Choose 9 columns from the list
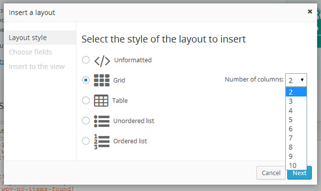Viewport: 321px width, 191px height. [x=296, y=156]
